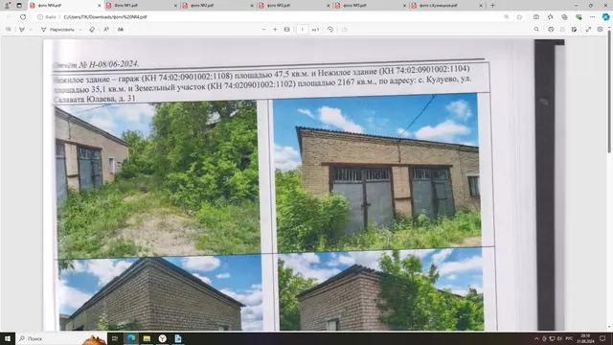613x345 pixels.
Task: Start the read aloud tool
Action: pyautogui.click(x=106, y=30)
